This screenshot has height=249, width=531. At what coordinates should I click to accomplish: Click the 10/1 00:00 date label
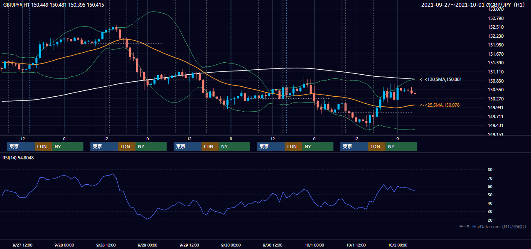click(x=314, y=245)
